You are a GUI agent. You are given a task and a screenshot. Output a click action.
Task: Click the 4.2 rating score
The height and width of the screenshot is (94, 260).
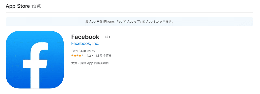[x=89, y=56]
